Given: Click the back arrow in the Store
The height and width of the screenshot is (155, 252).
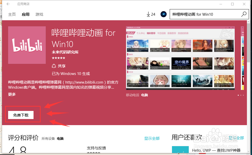Looking at the screenshot, I should click(x=8, y=4).
